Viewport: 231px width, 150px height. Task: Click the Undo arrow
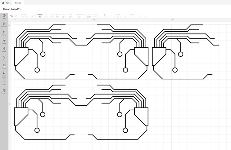click(11, 16)
